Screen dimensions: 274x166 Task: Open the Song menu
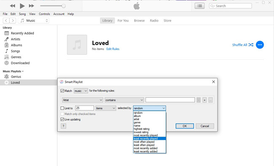(x=22, y=14)
